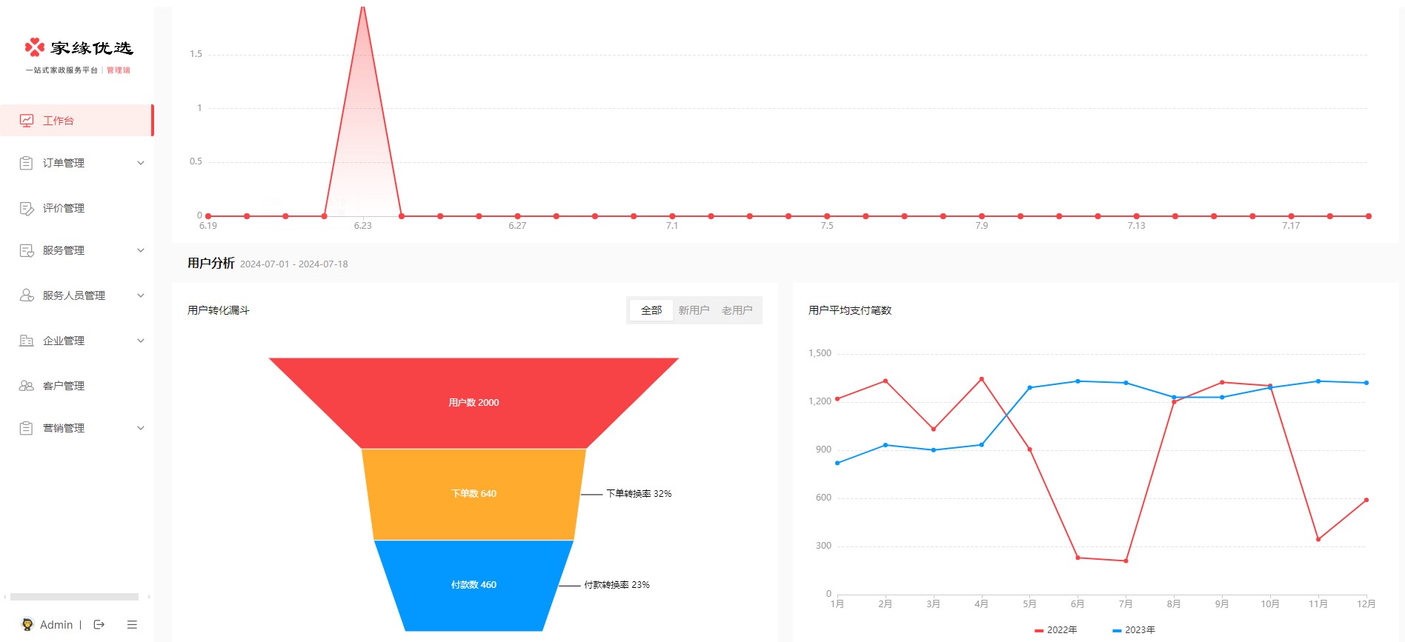Open the 评价管理 menu item
The image size is (1405, 642).
tap(64, 208)
